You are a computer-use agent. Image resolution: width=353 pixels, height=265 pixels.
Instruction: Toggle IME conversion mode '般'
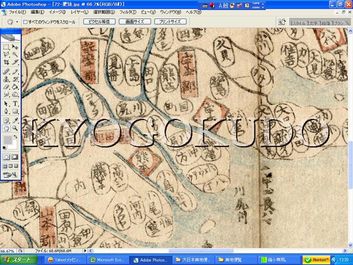226,6
